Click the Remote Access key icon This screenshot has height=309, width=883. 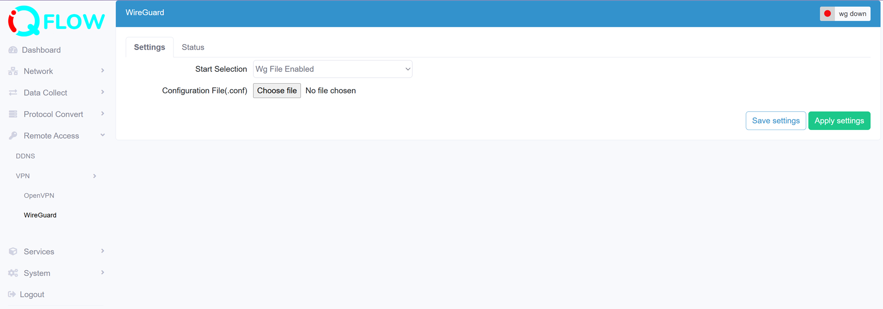(x=13, y=136)
